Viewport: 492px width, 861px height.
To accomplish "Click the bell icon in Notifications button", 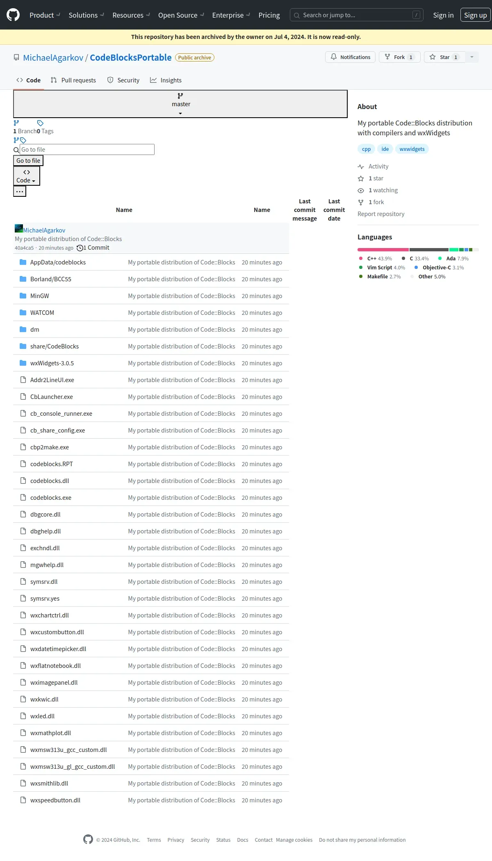I will [334, 57].
